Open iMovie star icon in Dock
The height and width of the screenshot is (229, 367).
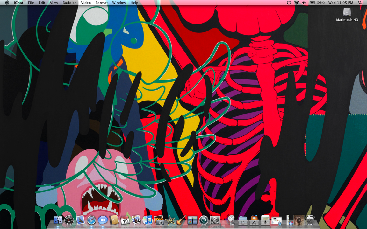[x=170, y=220]
